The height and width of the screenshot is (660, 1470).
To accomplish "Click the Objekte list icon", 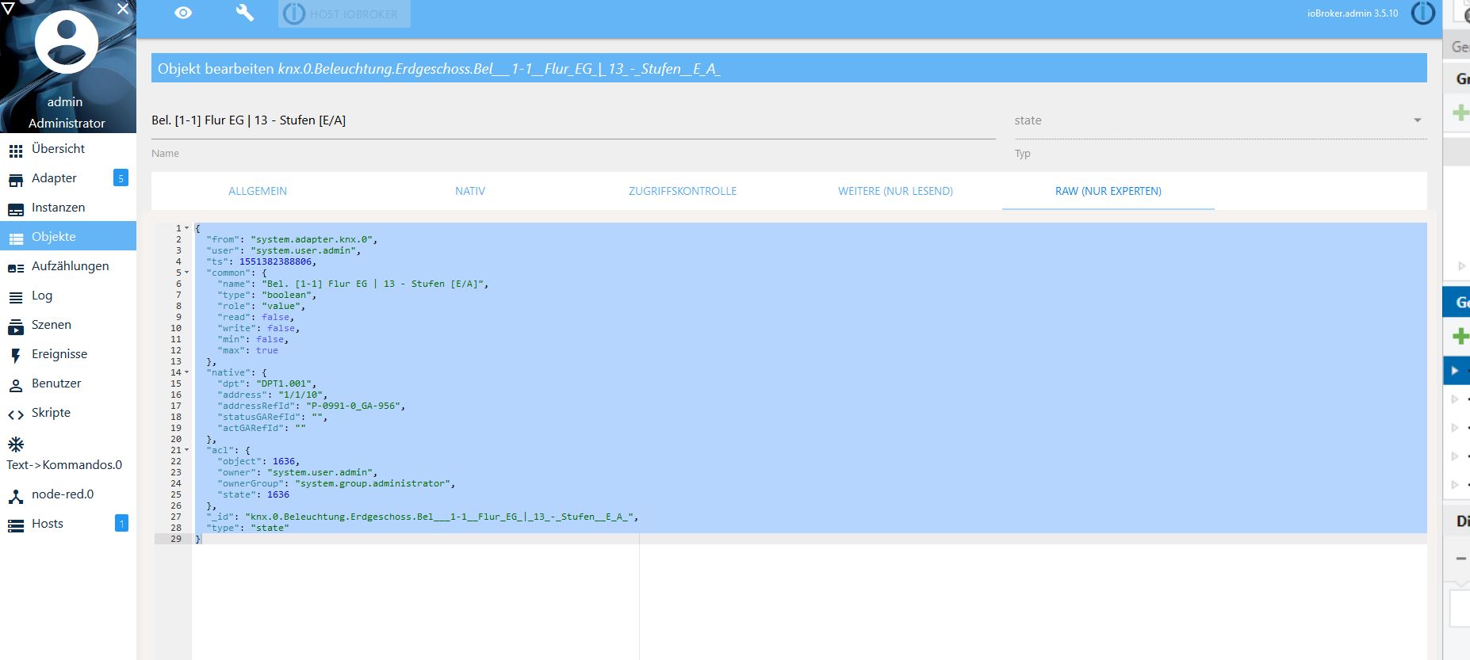I will 16,238.
